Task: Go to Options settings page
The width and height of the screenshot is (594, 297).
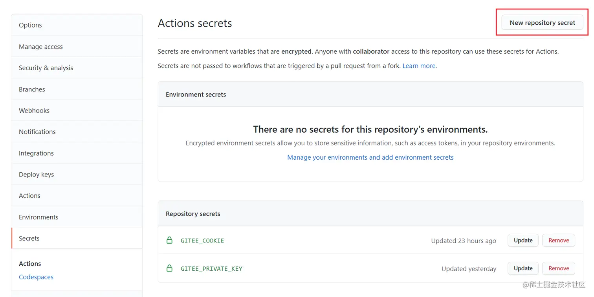Action: [x=30, y=25]
